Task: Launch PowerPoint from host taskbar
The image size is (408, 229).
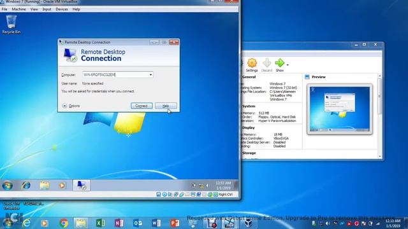Action: pyautogui.click(x=175, y=223)
